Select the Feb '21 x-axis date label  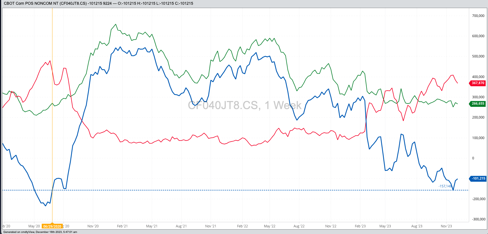point(122,226)
